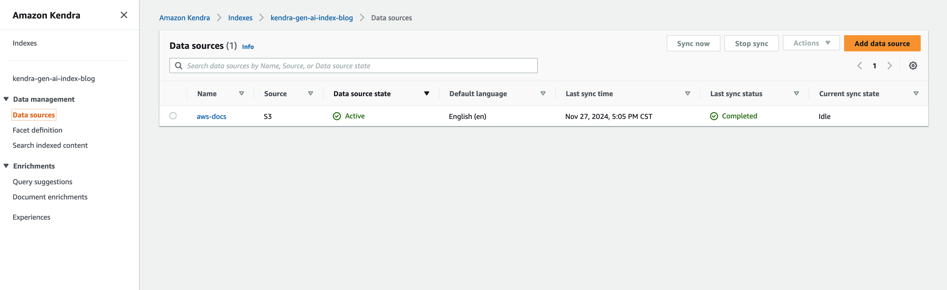Open the Actions dropdown
Image resolution: width=947 pixels, height=290 pixels.
(811, 43)
